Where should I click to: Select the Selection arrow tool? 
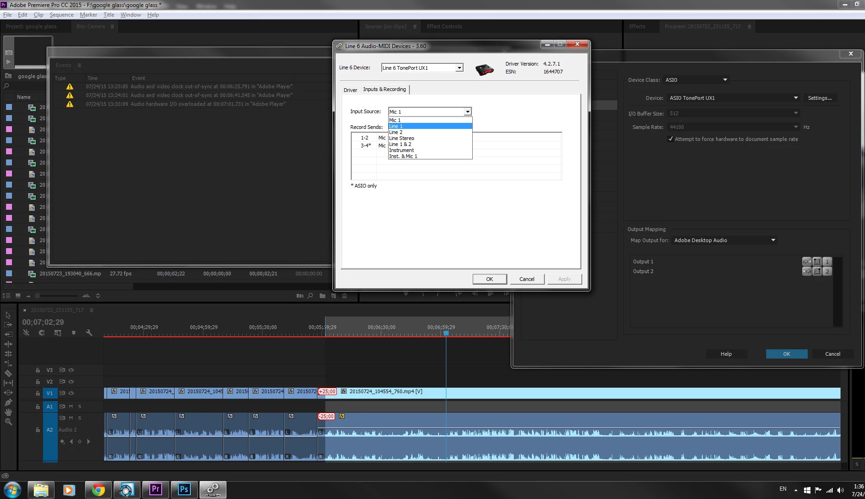click(8, 315)
